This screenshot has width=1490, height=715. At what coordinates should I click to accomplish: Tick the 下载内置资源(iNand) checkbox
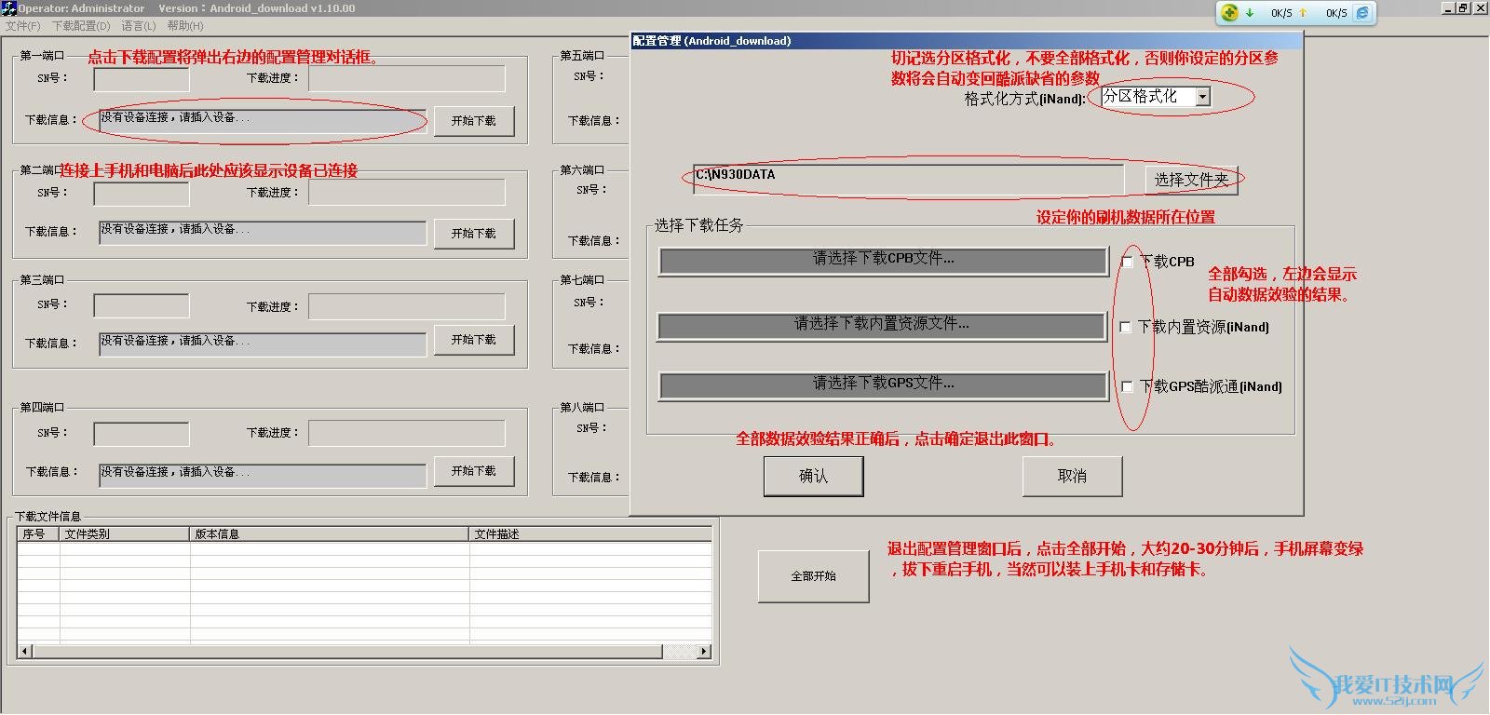coord(1125,327)
